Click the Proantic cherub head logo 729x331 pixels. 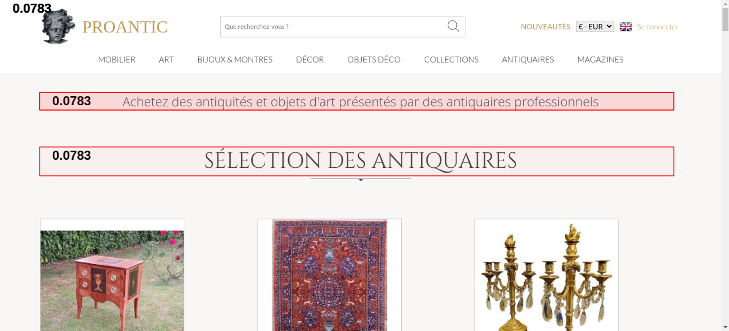click(x=58, y=26)
